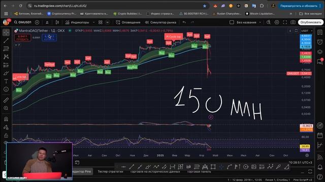Click the user profile avatar with red badge
The height and width of the screenshot is (182, 325).
7,22
